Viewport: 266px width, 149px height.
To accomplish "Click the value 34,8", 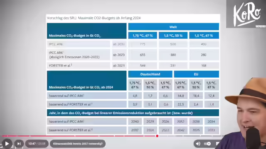I will (x=181, y=96).
